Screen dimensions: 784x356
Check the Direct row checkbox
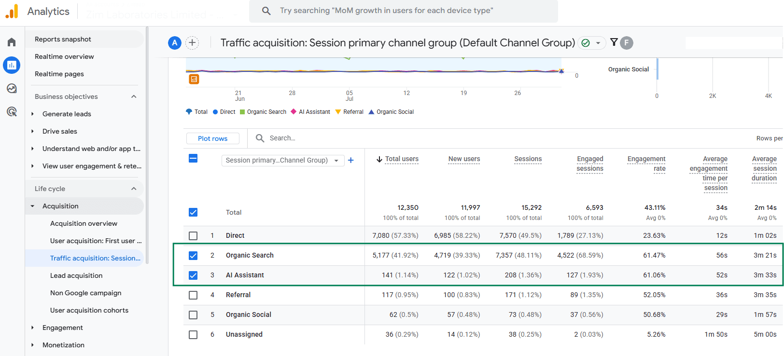click(193, 236)
